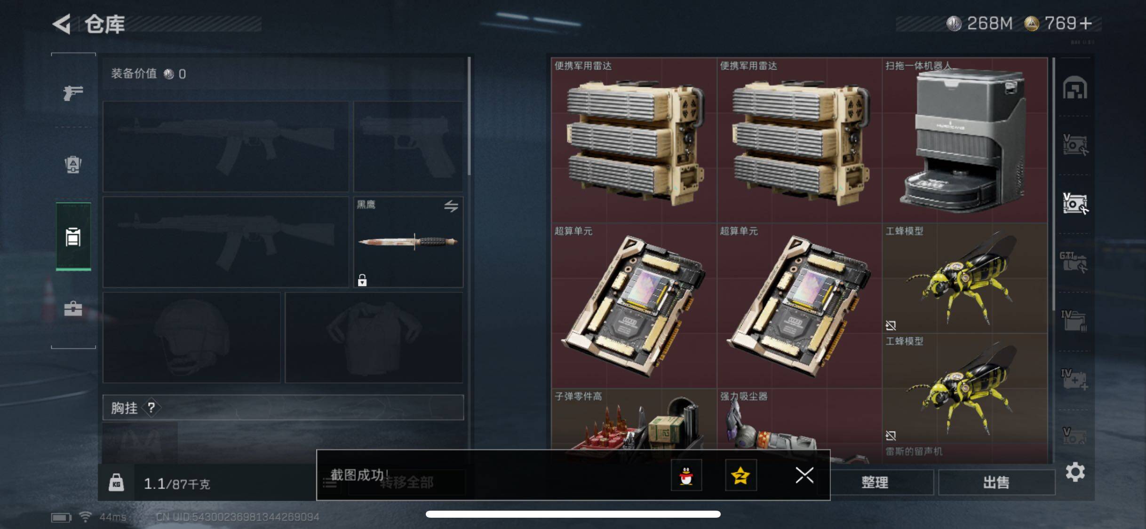Switch to the equipment loadout tab
Image resolution: width=1146 pixels, height=529 pixels.
(x=73, y=237)
